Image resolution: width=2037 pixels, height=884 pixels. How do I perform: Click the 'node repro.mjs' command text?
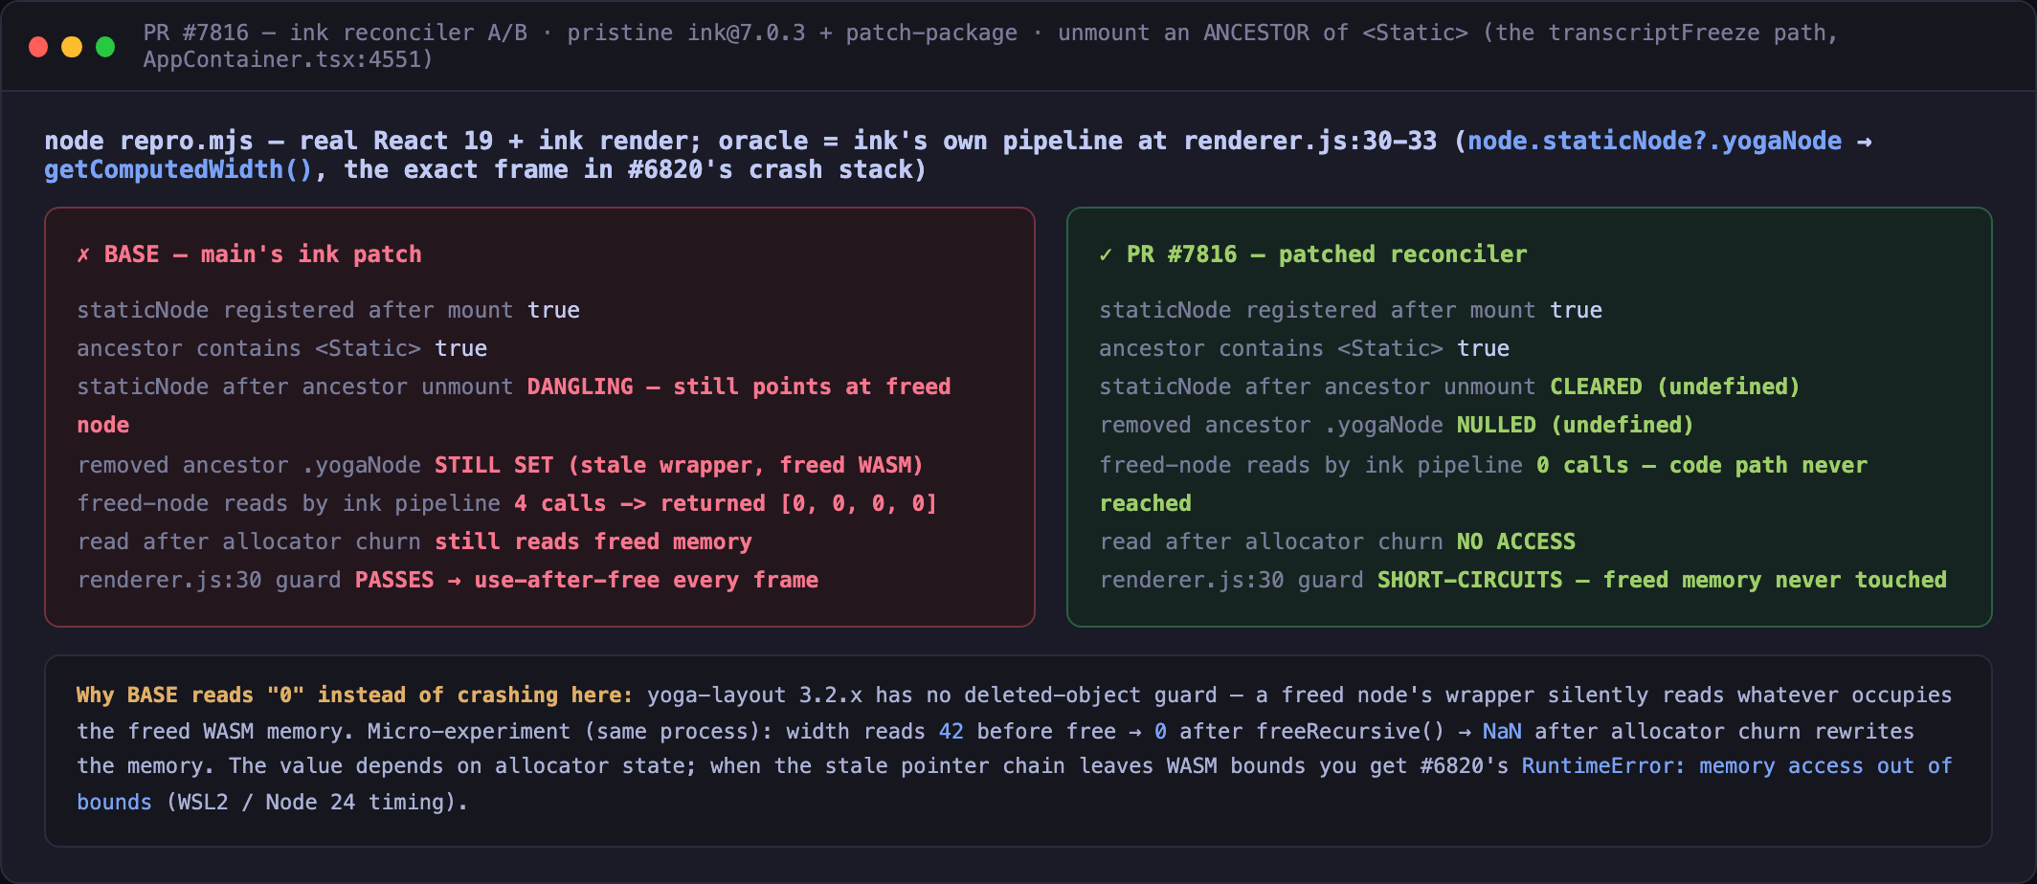pos(148,141)
